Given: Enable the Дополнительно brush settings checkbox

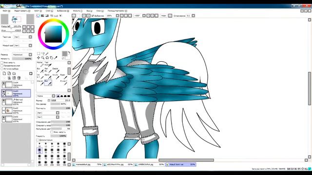Looking at the screenshot, I should pyautogui.click(x=38, y=140).
